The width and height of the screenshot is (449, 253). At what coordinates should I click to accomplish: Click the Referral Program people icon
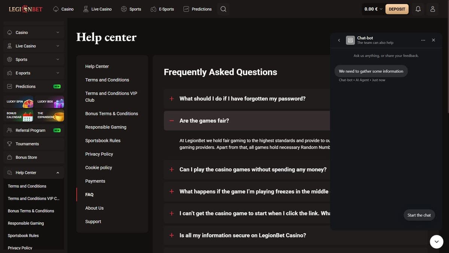[x=10, y=130]
